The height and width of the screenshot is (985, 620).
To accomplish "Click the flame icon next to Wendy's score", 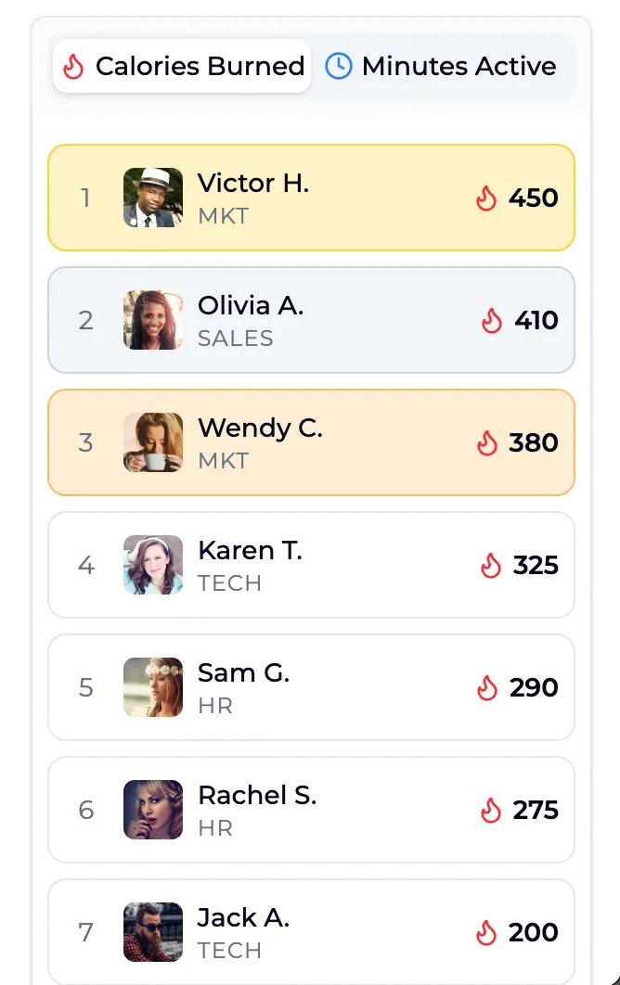I will click(x=486, y=442).
